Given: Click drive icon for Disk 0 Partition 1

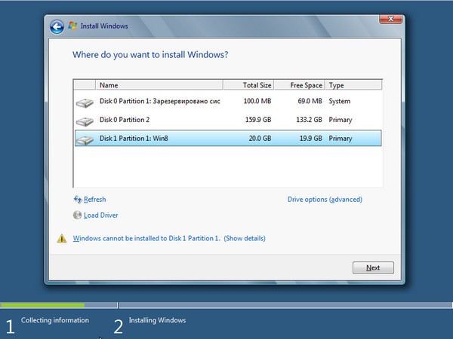Looking at the screenshot, I should click(85, 102).
